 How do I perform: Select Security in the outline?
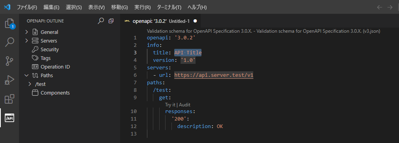click(50, 50)
